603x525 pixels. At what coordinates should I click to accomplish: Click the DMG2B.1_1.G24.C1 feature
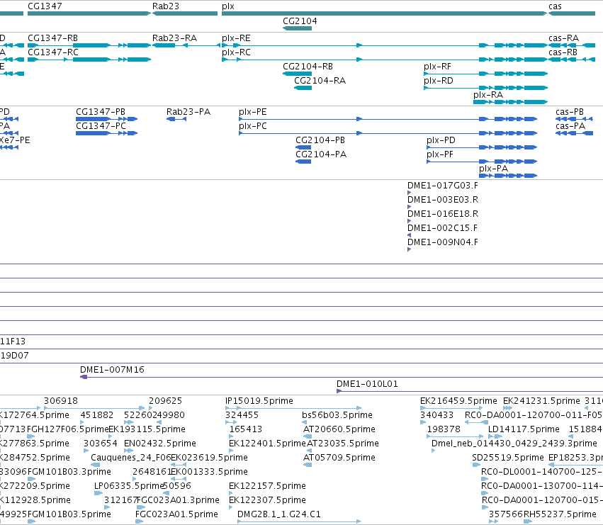tap(299, 521)
